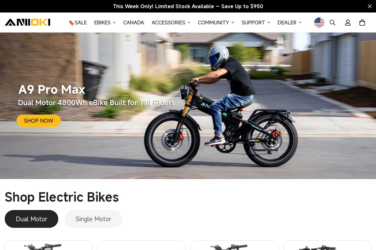Click the US flag region selector

click(x=319, y=22)
